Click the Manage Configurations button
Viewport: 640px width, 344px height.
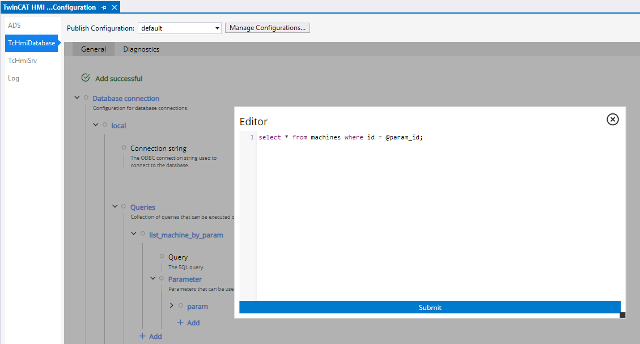tap(268, 28)
